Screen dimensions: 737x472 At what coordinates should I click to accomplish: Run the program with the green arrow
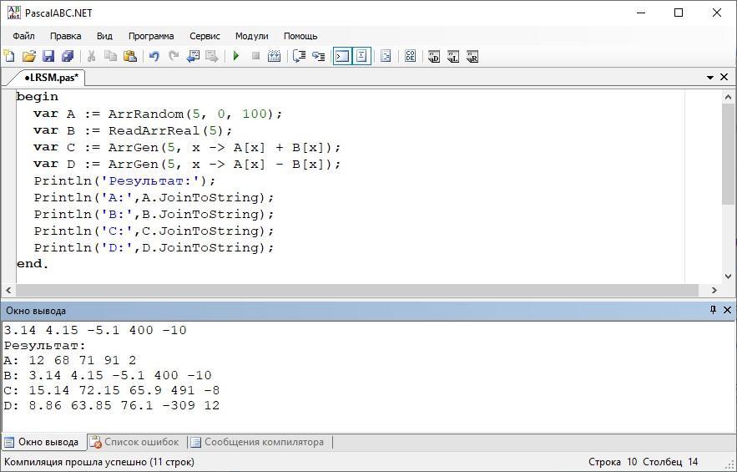[236, 56]
